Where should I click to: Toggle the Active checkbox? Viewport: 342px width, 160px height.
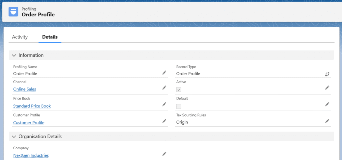(179, 90)
